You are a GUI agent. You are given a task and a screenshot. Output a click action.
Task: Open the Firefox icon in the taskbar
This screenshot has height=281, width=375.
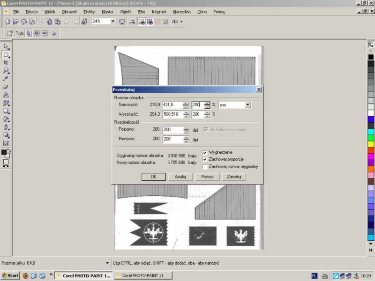pos(25,275)
